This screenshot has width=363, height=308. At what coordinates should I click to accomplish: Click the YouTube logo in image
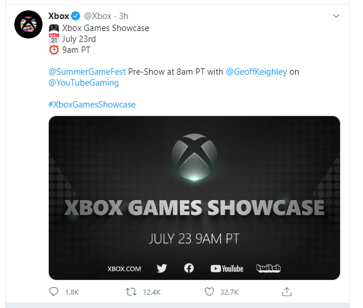227,268
